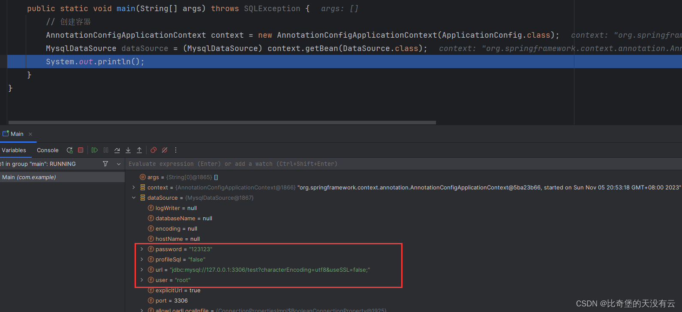Click the thread status 'in group "main": RUNNING'
The width and height of the screenshot is (682, 312).
point(41,164)
